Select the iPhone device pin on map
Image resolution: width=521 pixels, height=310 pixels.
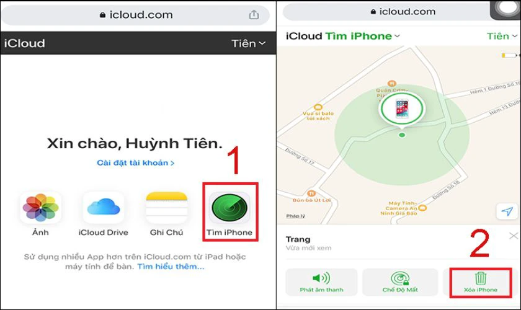[402, 108]
